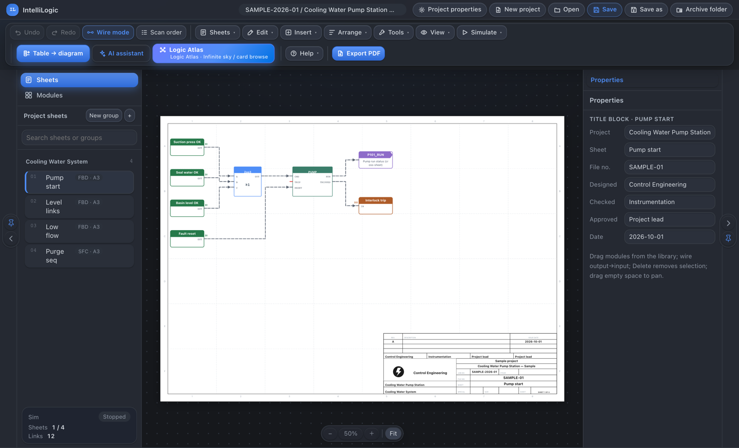Pin the left sidebar
Viewport: 739px width, 448px height.
11,223
